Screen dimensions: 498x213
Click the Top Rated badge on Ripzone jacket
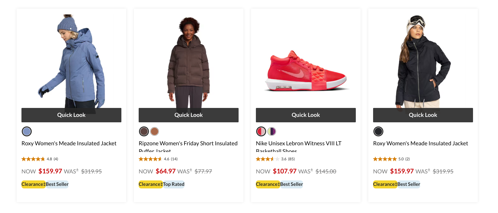174,184
